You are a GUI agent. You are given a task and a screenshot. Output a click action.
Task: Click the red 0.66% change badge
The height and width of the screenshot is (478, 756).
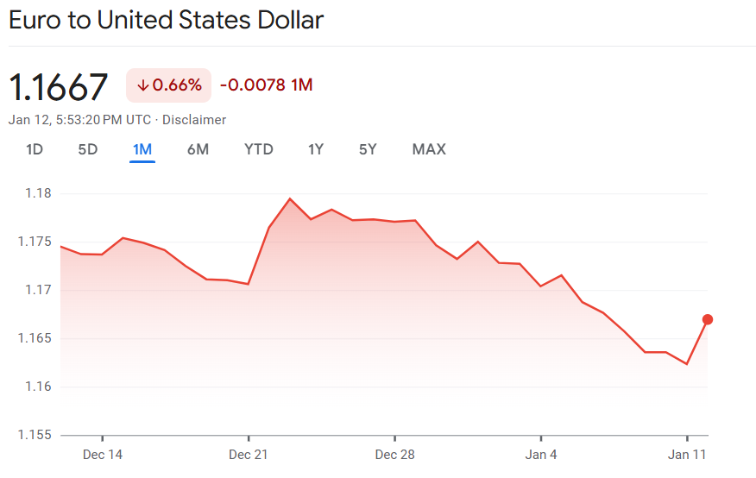tap(169, 85)
